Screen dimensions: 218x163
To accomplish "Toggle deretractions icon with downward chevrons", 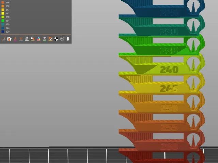I will (x=21, y=39).
